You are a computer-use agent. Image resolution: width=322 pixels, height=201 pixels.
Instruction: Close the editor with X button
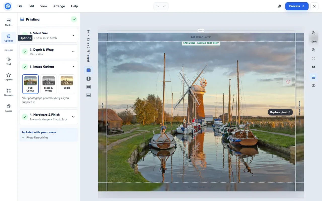314,6
